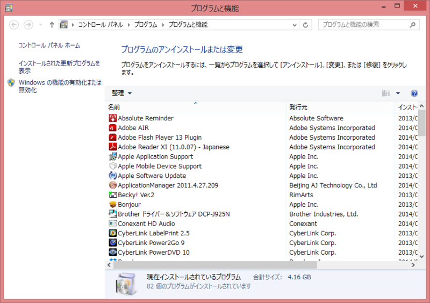Click the vertical scrollbar down arrow

(x=422, y=257)
